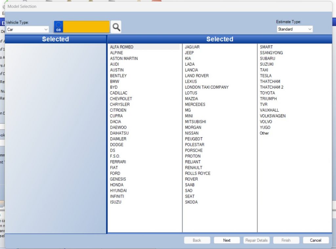Select ASTON MARTIN make

click(124, 58)
